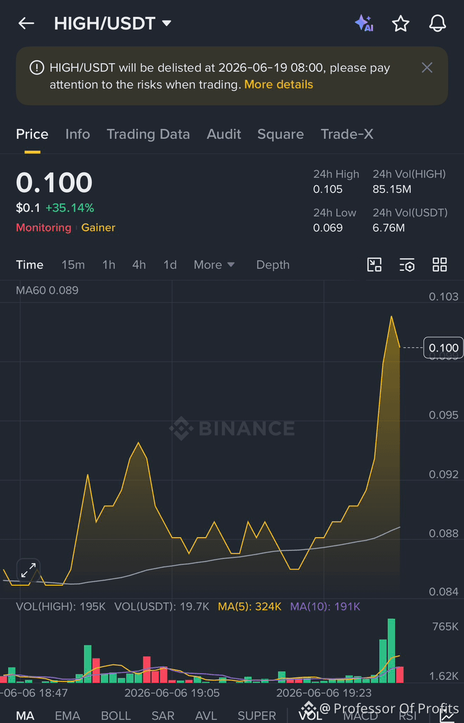Open the More details link

click(x=279, y=85)
